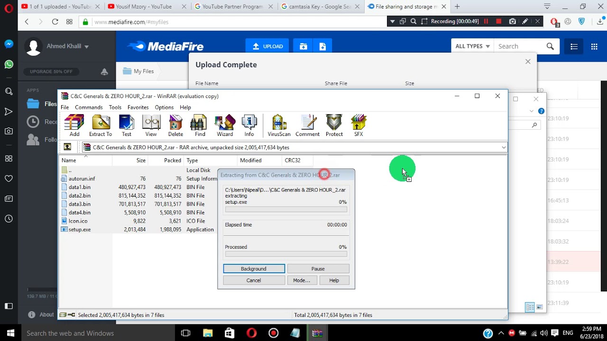
Task: Click the Info toolbar icon
Action: point(249,126)
